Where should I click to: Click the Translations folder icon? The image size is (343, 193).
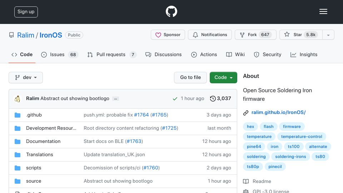click(x=18, y=155)
